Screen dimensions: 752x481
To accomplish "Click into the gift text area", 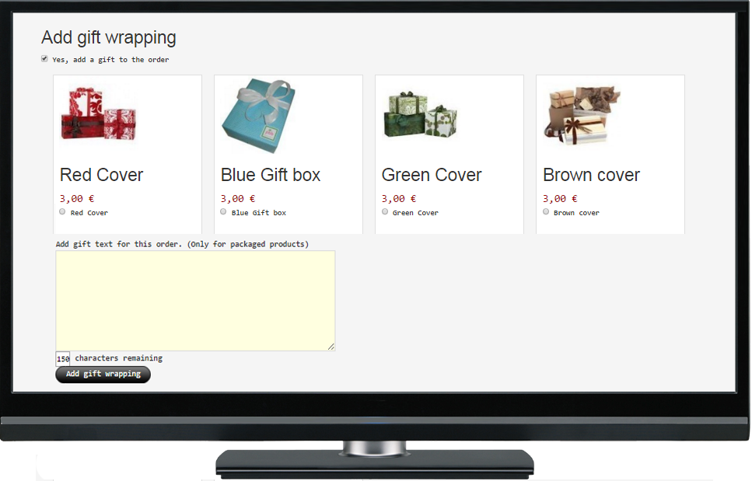I will point(195,301).
